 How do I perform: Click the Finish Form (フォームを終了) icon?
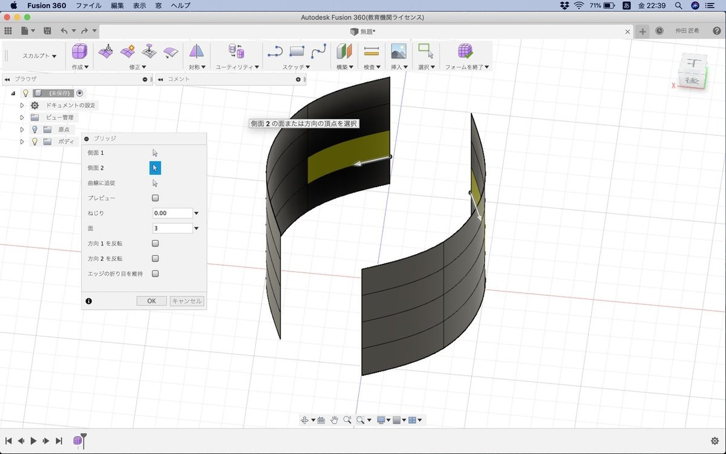pyautogui.click(x=465, y=51)
